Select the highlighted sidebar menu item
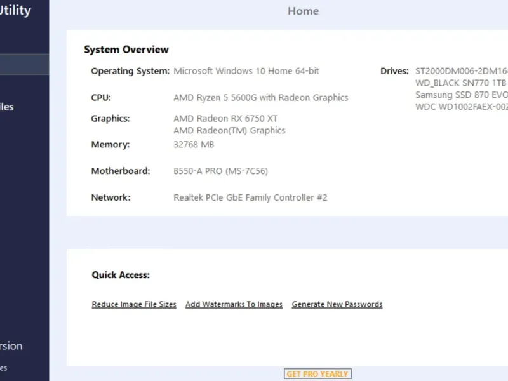Viewport: 508px width, 381px height. (x=24, y=64)
